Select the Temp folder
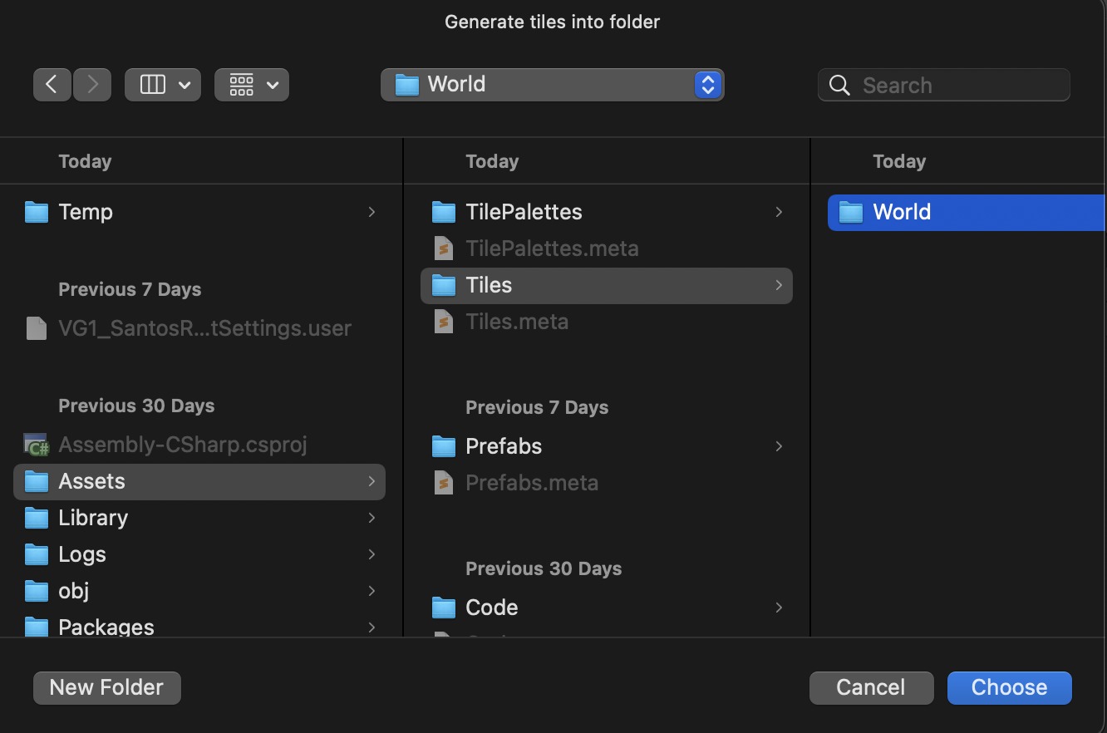 click(x=86, y=212)
